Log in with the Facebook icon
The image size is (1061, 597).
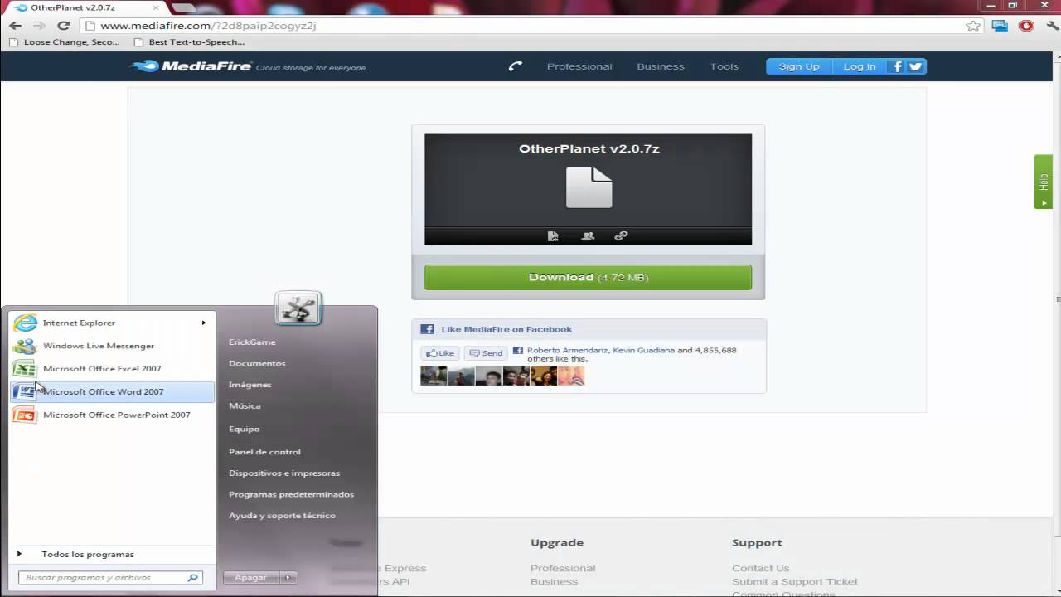[x=896, y=66]
